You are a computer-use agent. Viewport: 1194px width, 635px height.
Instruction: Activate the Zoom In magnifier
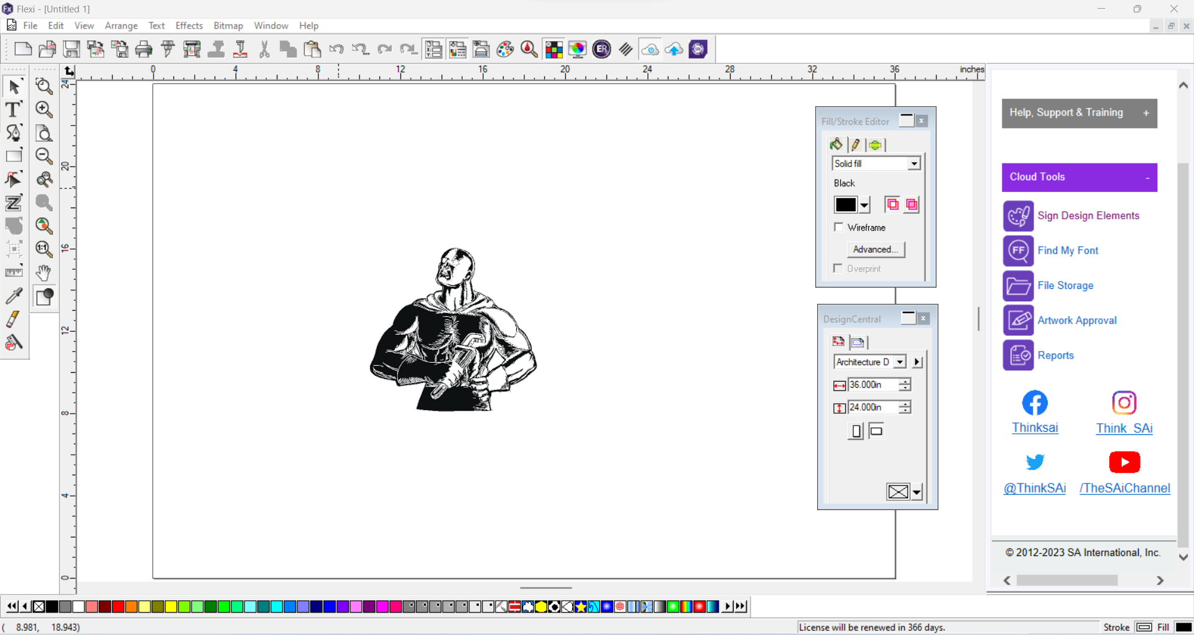pyautogui.click(x=44, y=109)
